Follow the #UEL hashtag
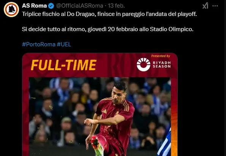Screen dimensions: 226x156 (x=64, y=44)
